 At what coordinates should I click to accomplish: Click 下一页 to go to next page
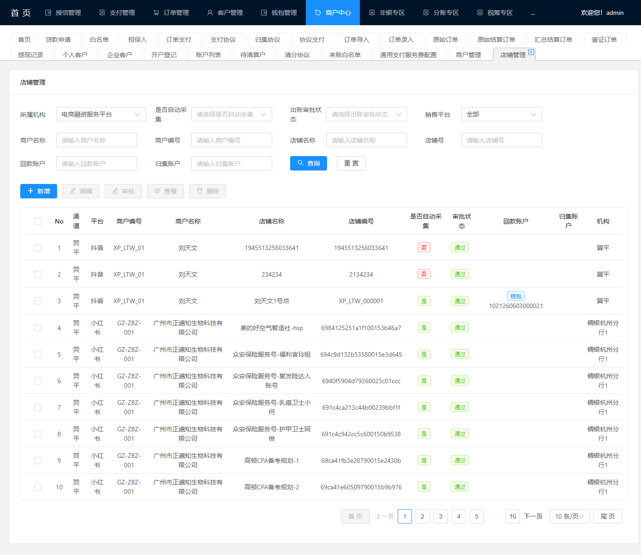533,516
